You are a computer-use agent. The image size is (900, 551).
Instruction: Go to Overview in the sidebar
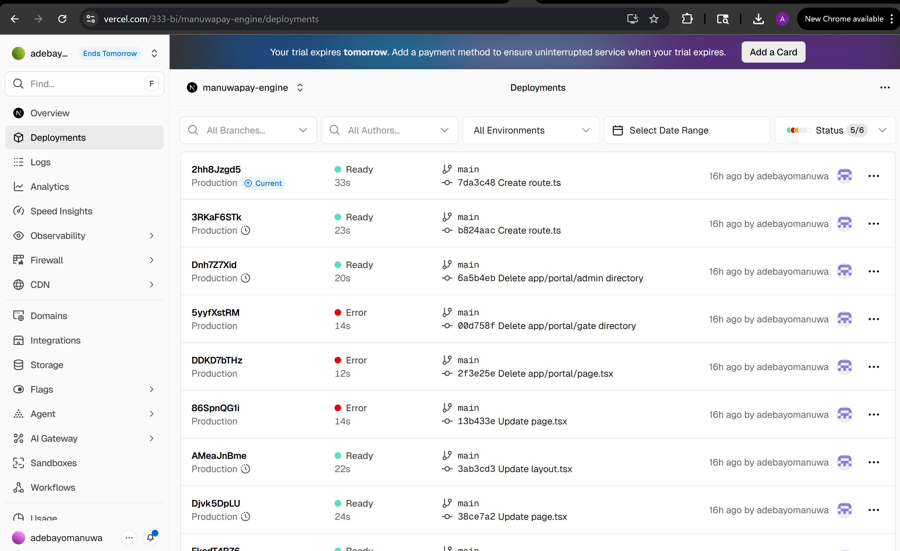pos(84,113)
